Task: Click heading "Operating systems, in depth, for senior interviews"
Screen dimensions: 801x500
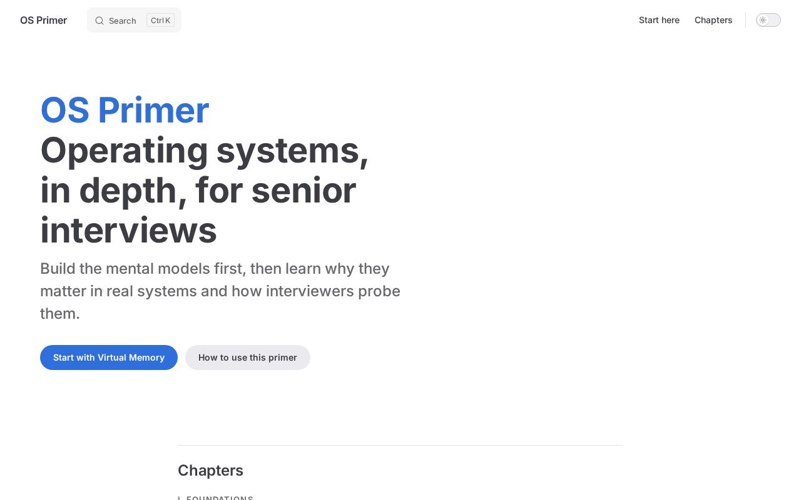Action: pos(205,190)
